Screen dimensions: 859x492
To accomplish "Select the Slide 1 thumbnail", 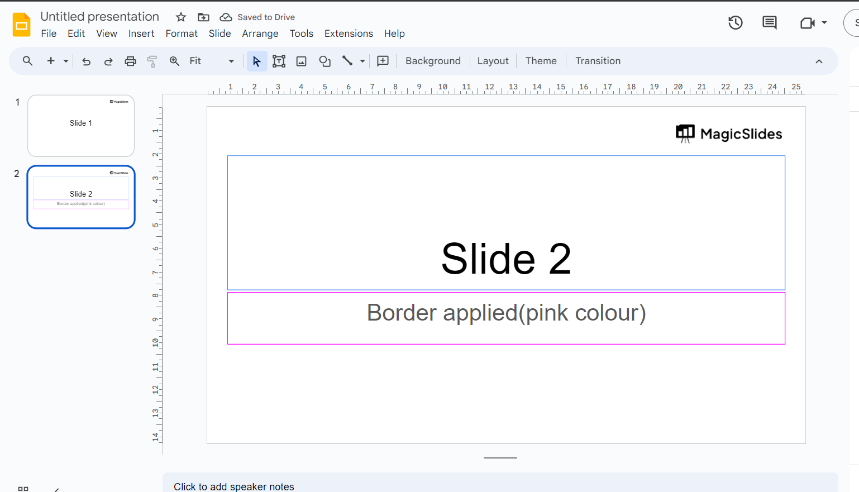I will click(x=81, y=126).
